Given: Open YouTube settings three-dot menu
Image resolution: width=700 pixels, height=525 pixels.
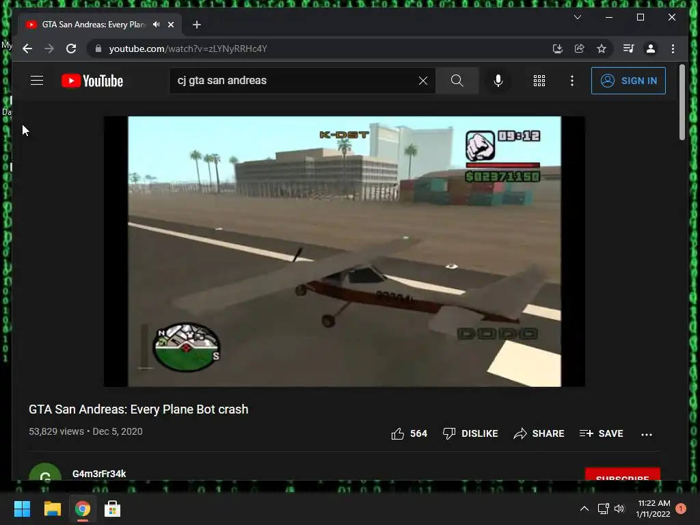Looking at the screenshot, I should click(572, 81).
